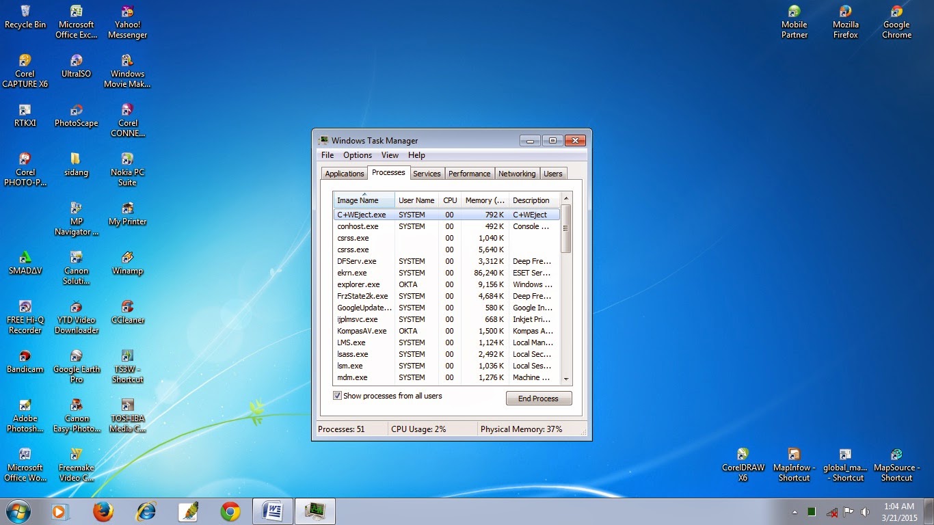Open the Options menu
This screenshot has width=934, height=525.
click(357, 155)
